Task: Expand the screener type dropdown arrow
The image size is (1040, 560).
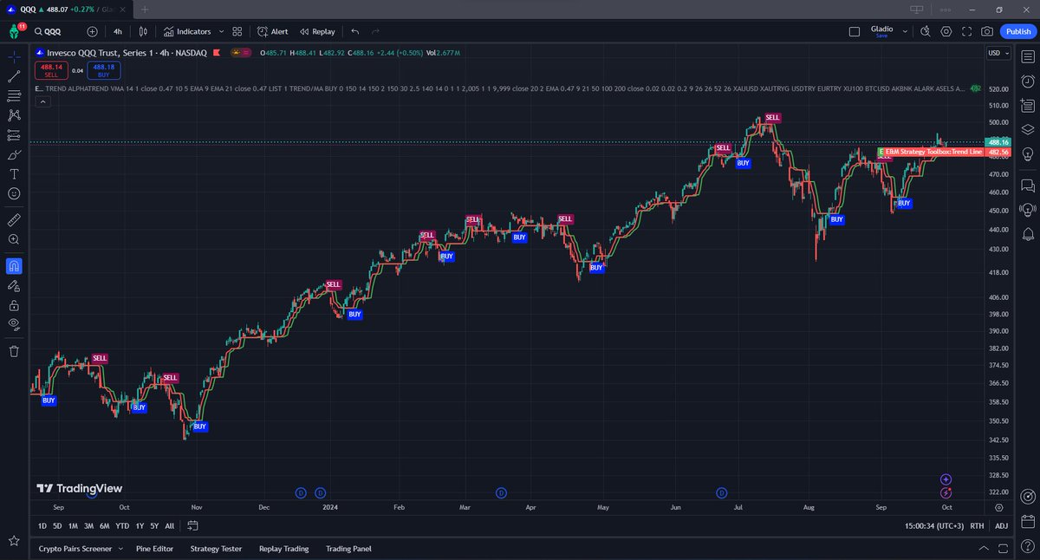Action: point(120,549)
